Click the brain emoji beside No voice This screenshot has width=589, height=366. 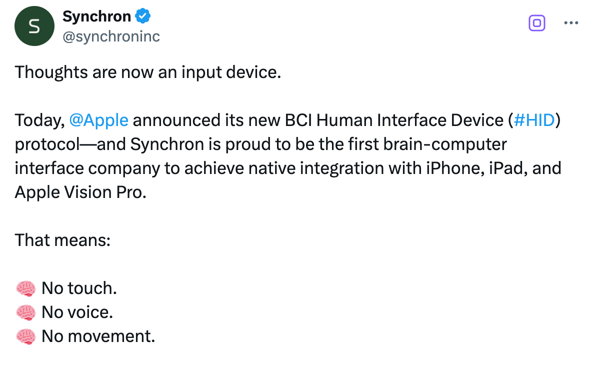point(25,312)
